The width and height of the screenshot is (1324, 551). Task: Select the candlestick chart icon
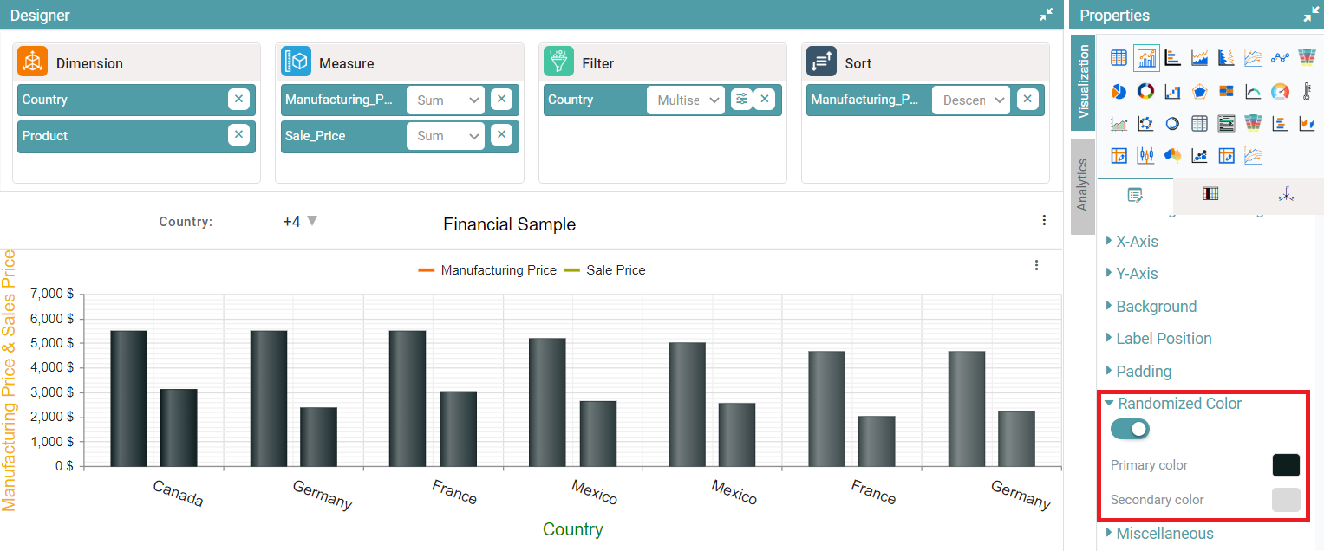point(1145,156)
